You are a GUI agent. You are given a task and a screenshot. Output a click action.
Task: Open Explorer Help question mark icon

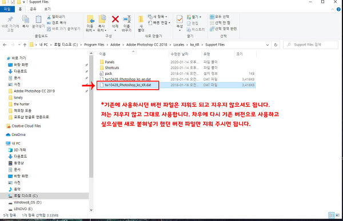pyautogui.click(x=338, y=9)
